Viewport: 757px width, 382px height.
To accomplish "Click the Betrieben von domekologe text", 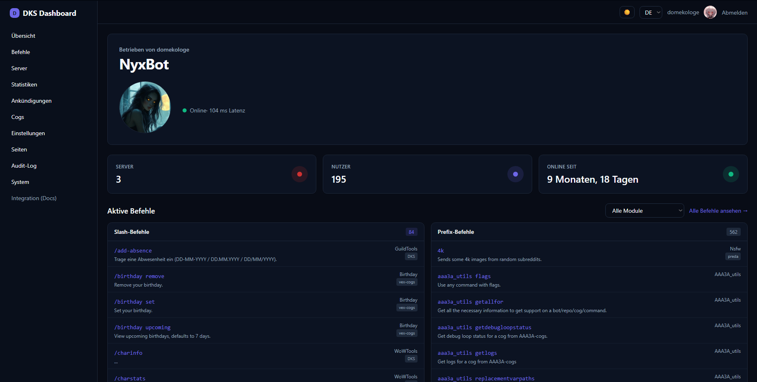I will (x=154, y=50).
